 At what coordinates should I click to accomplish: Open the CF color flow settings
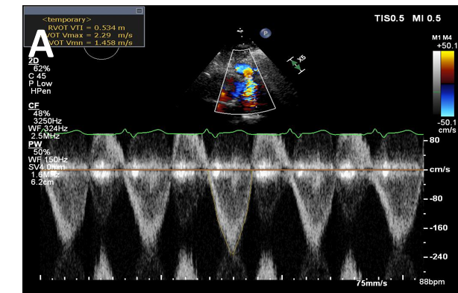pyautogui.click(x=34, y=105)
